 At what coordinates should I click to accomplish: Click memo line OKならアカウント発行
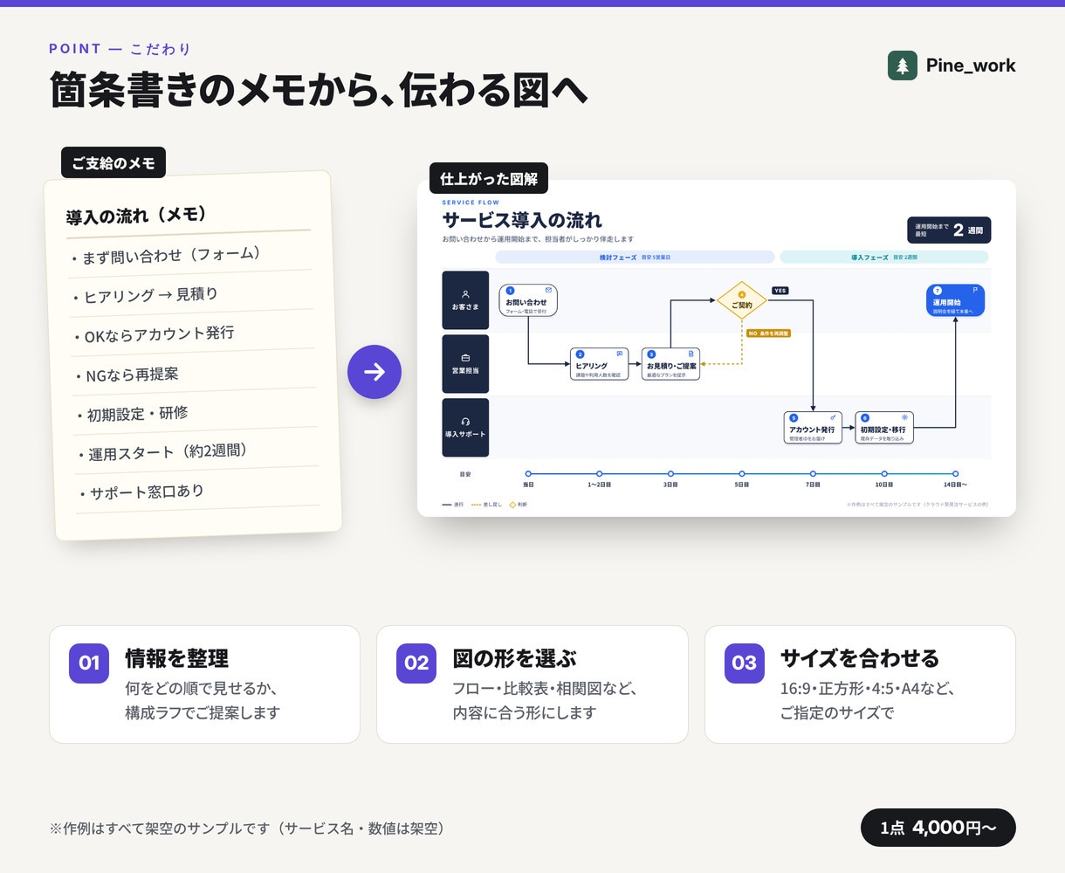pos(154,334)
